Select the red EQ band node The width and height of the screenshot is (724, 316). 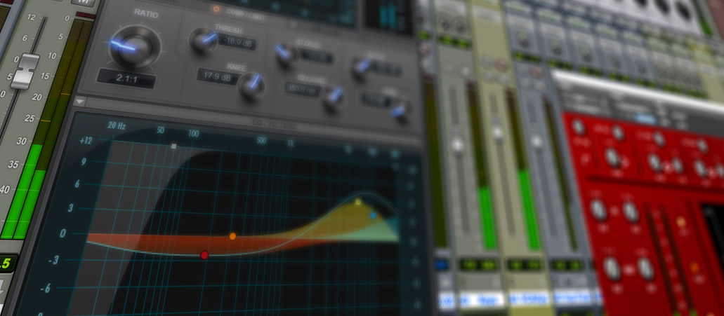[204, 255]
